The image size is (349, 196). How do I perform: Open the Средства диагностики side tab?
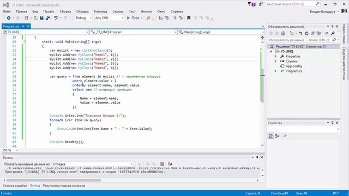coord(344,63)
